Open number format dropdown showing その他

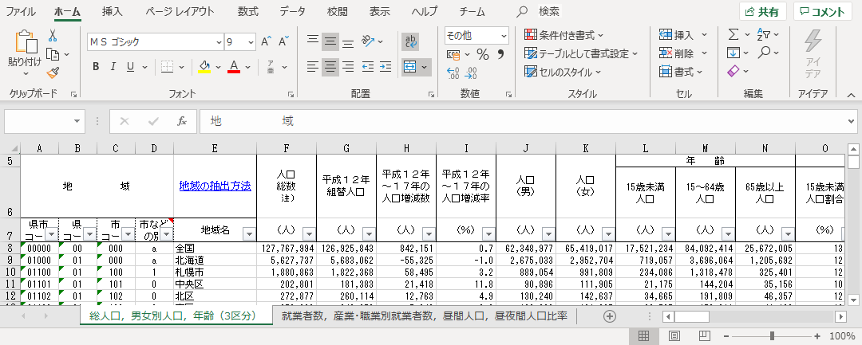tap(503, 36)
